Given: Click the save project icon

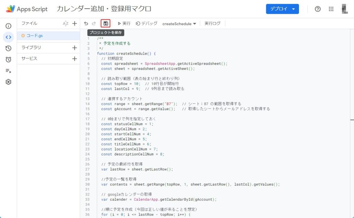Looking at the screenshot, I should click(105, 24).
